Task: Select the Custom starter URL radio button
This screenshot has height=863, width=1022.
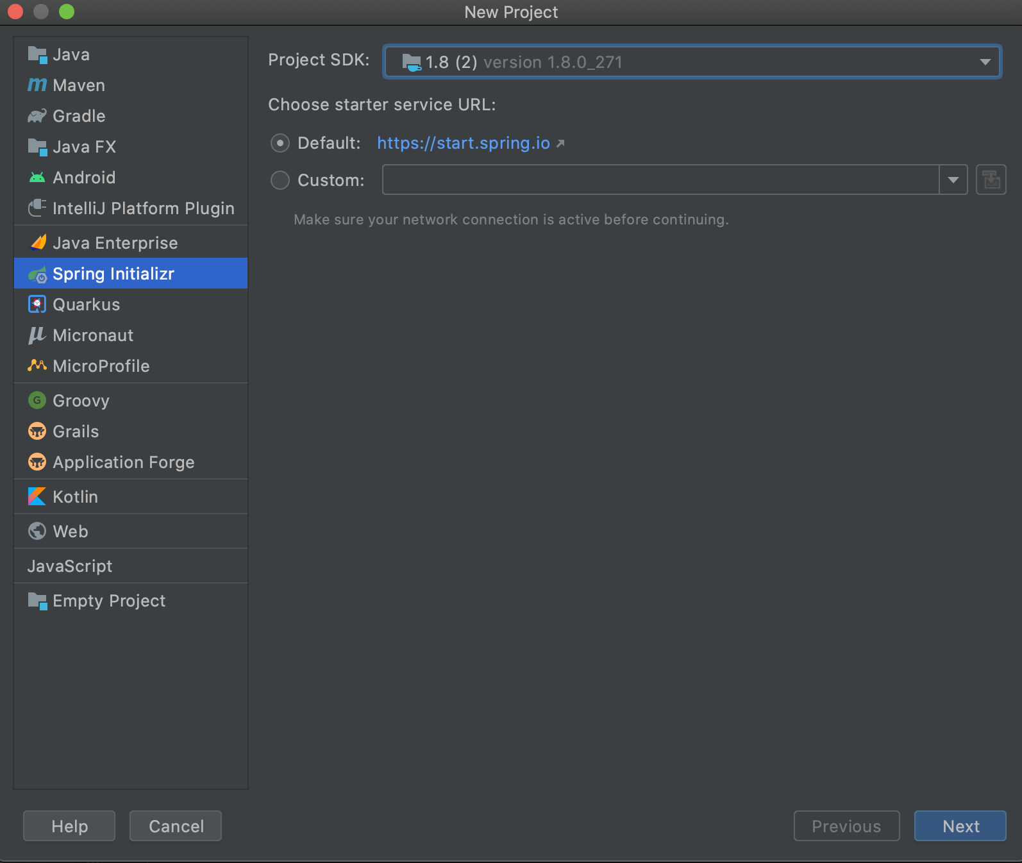Action: (x=280, y=180)
